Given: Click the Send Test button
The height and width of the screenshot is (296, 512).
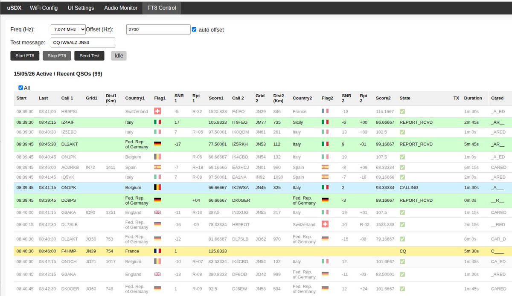Looking at the screenshot, I should tap(89, 56).
